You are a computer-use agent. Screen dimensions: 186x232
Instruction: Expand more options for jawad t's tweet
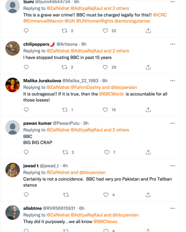173,166
